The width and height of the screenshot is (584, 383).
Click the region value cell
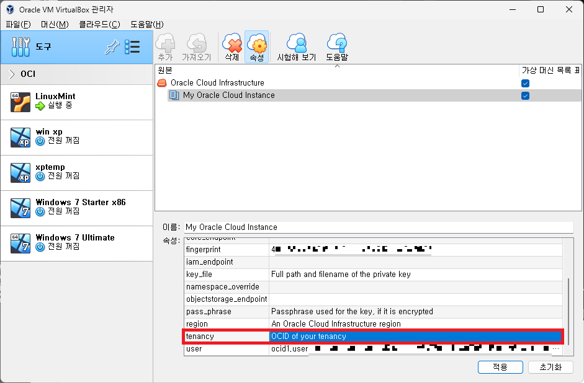416,324
